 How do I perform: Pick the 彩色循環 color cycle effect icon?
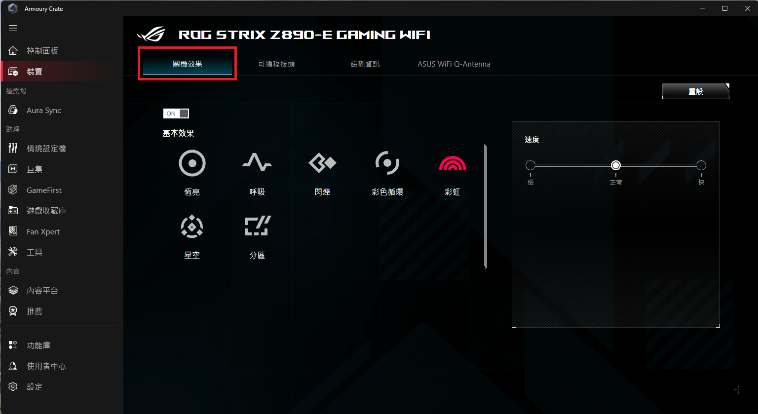pyautogui.click(x=387, y=163)
